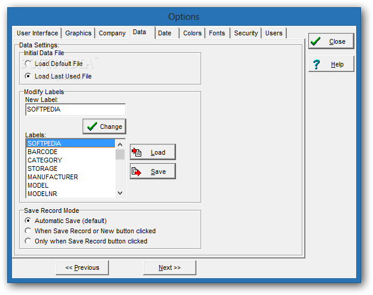Screen dimensions: 373x295
Task: Click the Save button text
Action: pyautogui.click(x=158, y=171)
